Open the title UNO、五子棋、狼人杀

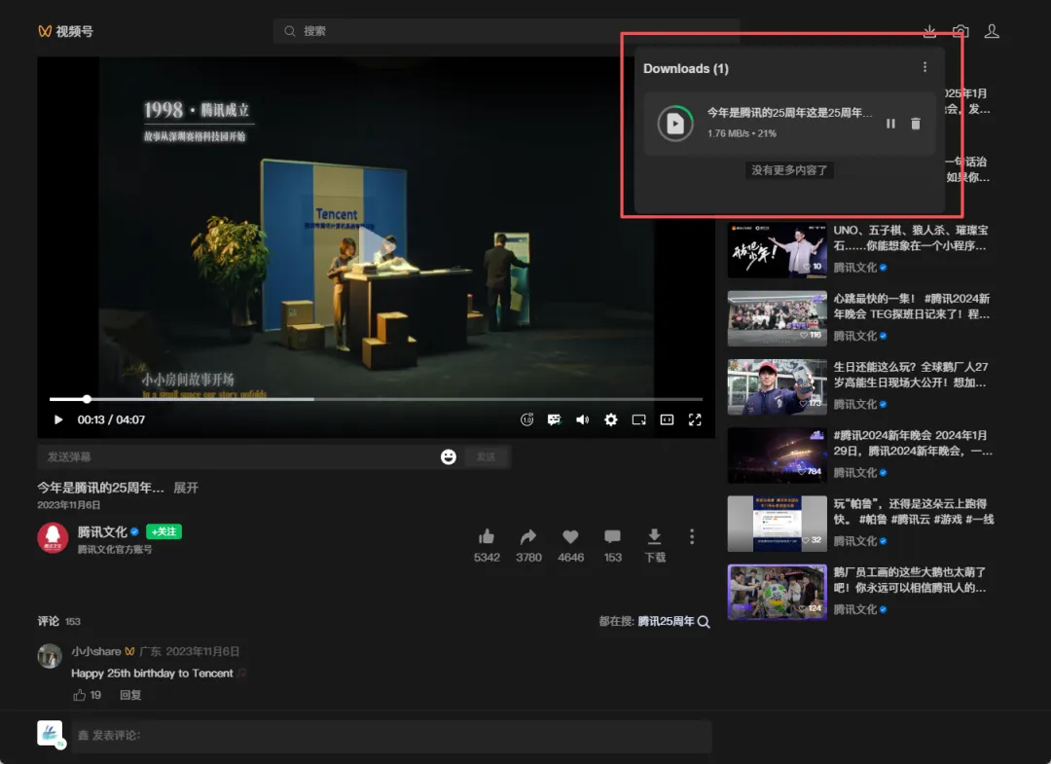pyautogui.click(x=911, y=237)
